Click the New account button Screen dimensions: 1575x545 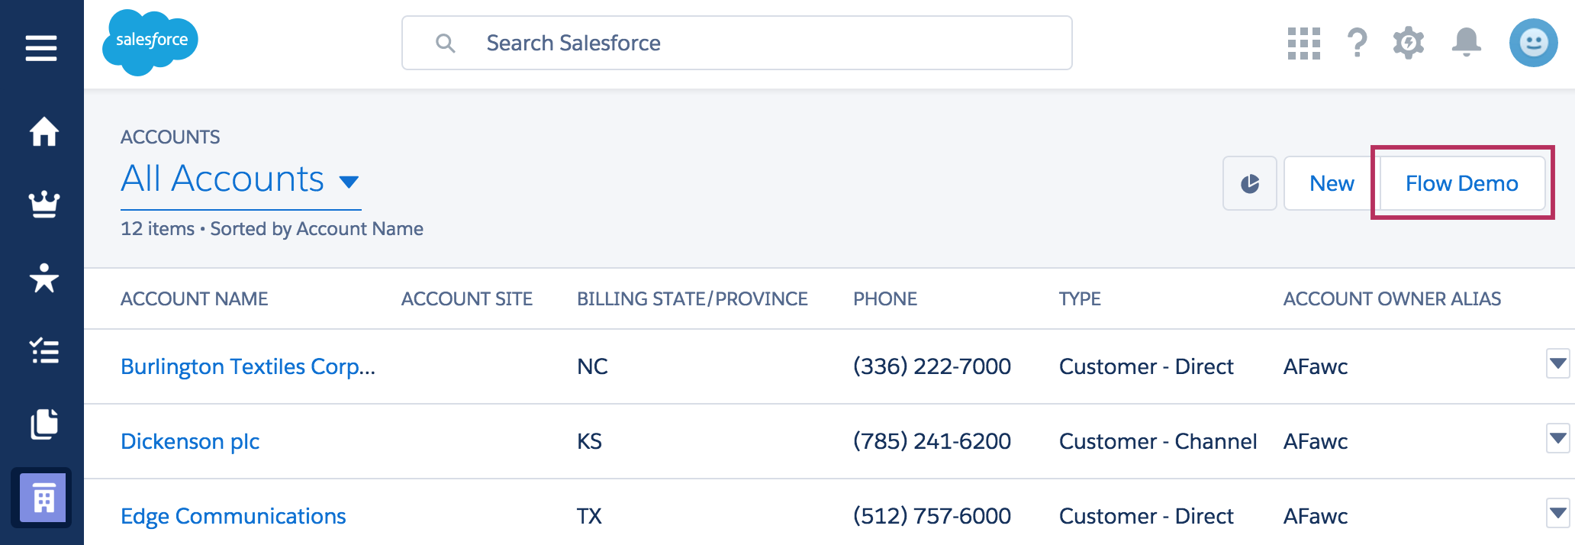point(1331,183)
